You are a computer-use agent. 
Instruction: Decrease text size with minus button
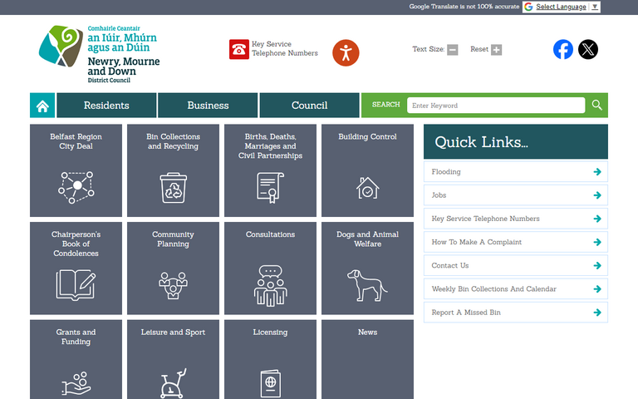[453, 50]
